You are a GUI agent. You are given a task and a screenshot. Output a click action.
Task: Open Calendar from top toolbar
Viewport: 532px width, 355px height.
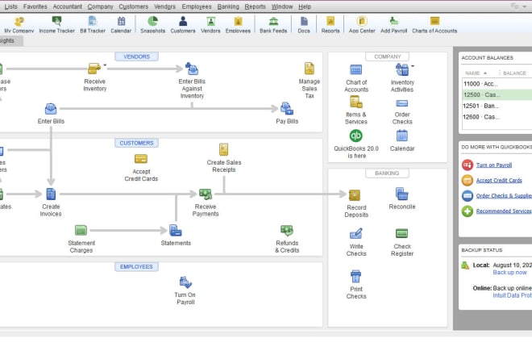pyautogui.click(x=121, y=25)
